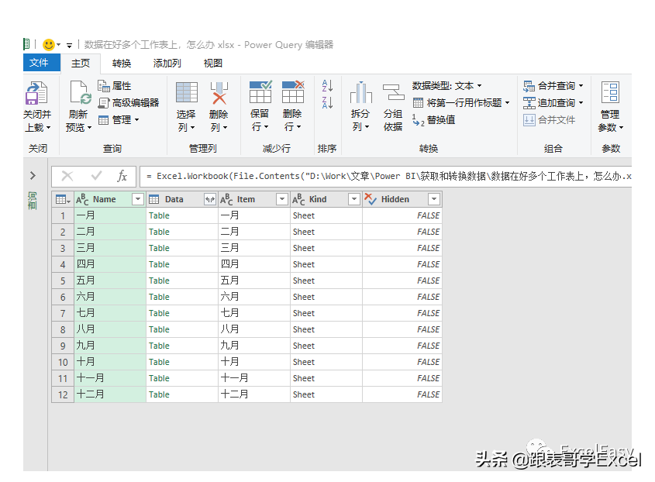Image resolution: width=655 pixels, height=482 pixels.
Task: Switch to the Add Column (添加列) tab
Action: (167, 63)
